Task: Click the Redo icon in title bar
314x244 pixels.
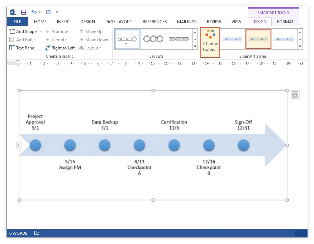Action: click(48, 12)
